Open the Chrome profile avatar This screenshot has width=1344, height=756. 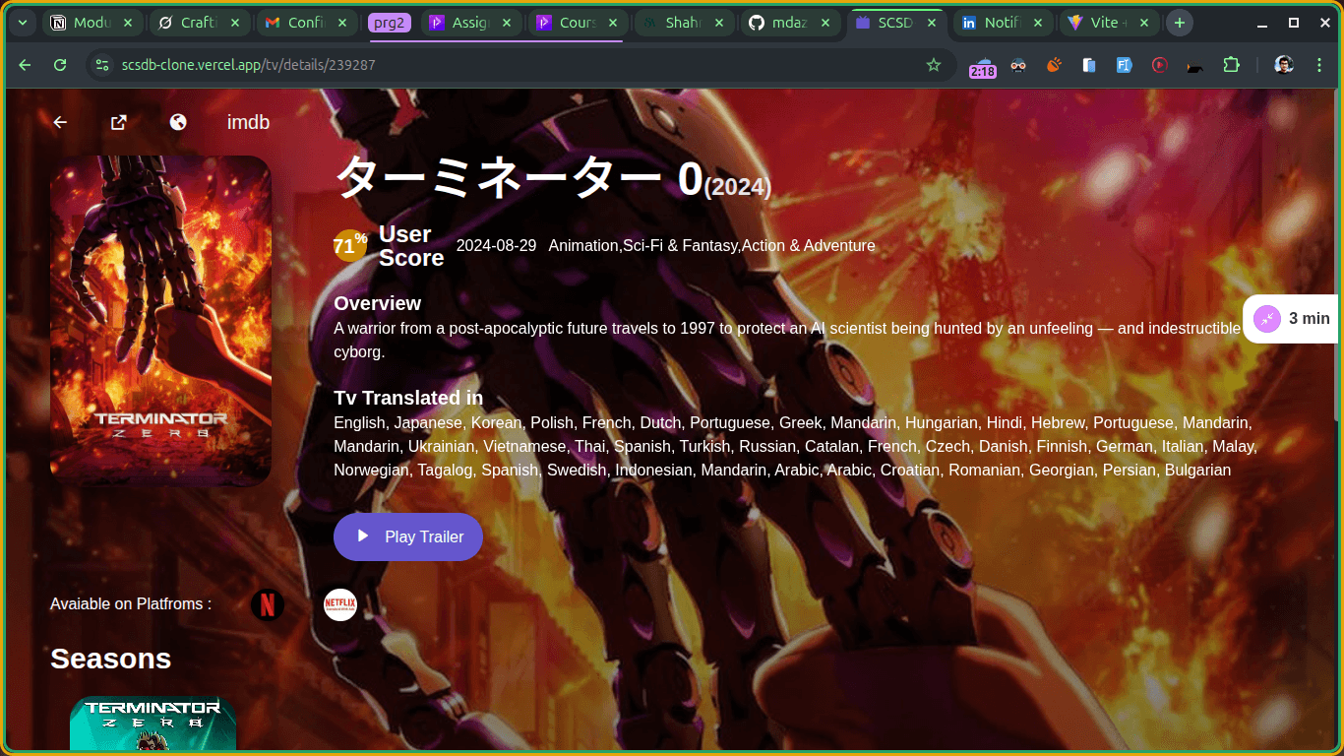[1284, 65]
